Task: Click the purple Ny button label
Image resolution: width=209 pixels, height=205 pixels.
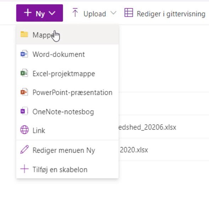Action: pyautogui.click(x=40, y=14)
